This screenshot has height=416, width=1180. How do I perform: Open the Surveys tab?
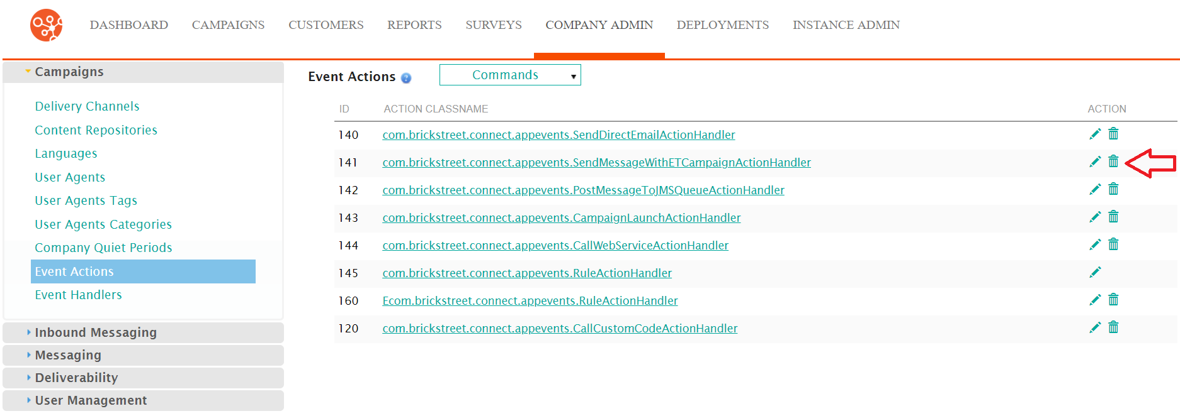(x=494, y=25)
